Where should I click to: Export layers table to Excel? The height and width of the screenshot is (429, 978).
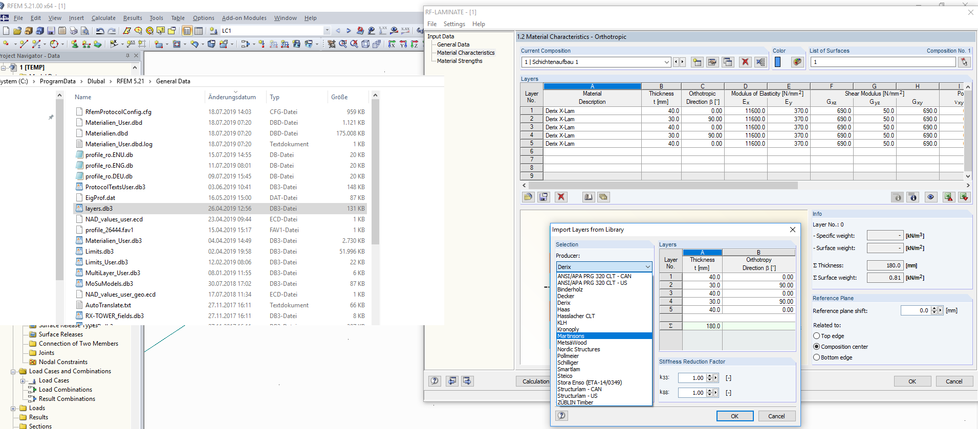tap(948, 197)
